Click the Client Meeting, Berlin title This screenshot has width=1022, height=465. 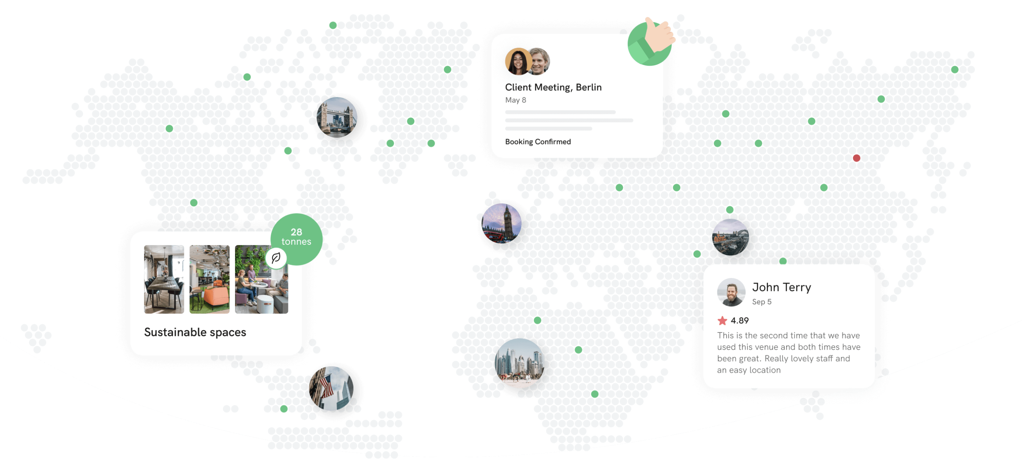point(553,87)
